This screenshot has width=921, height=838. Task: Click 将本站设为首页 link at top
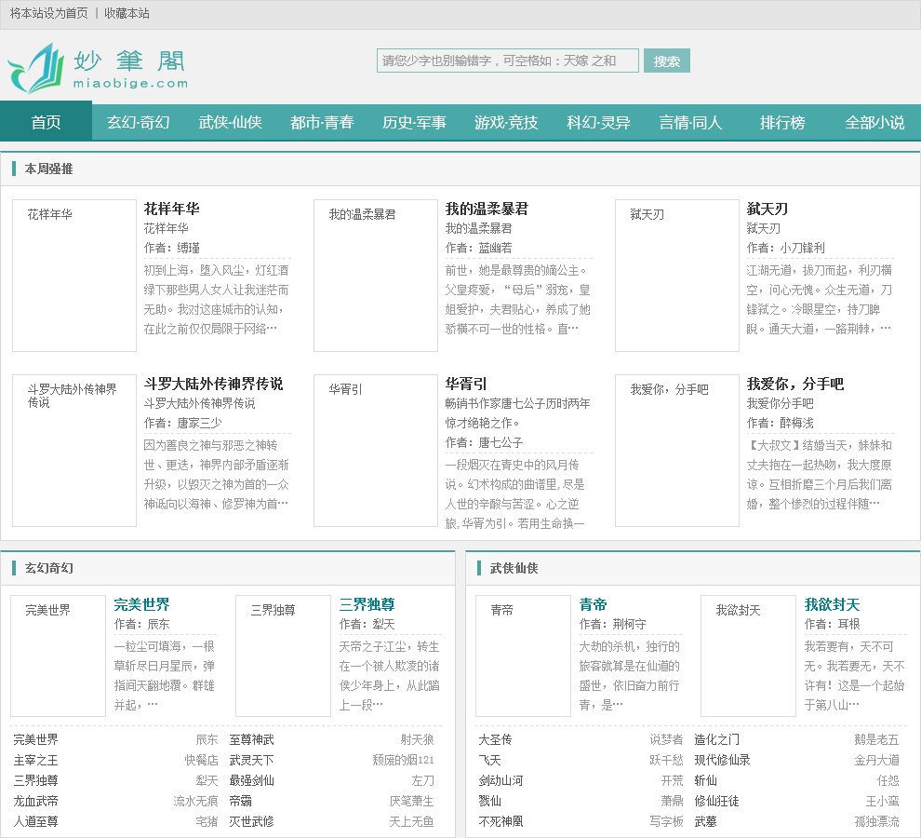(49, 13)
